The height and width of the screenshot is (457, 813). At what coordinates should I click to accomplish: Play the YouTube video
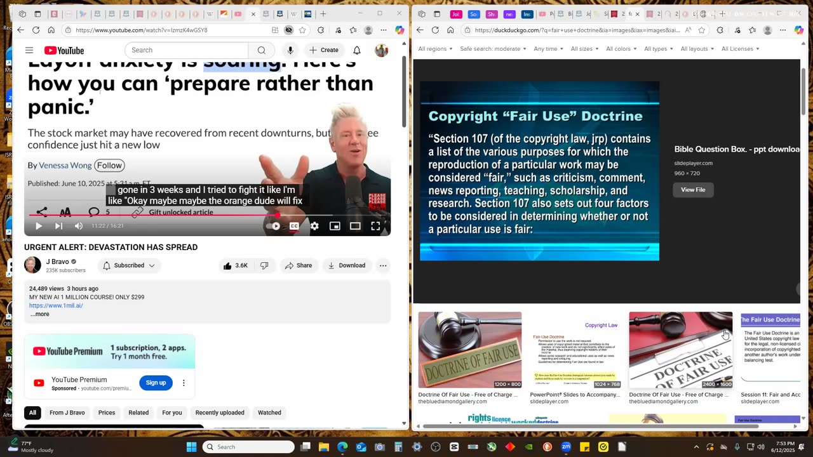click(39, 226)
